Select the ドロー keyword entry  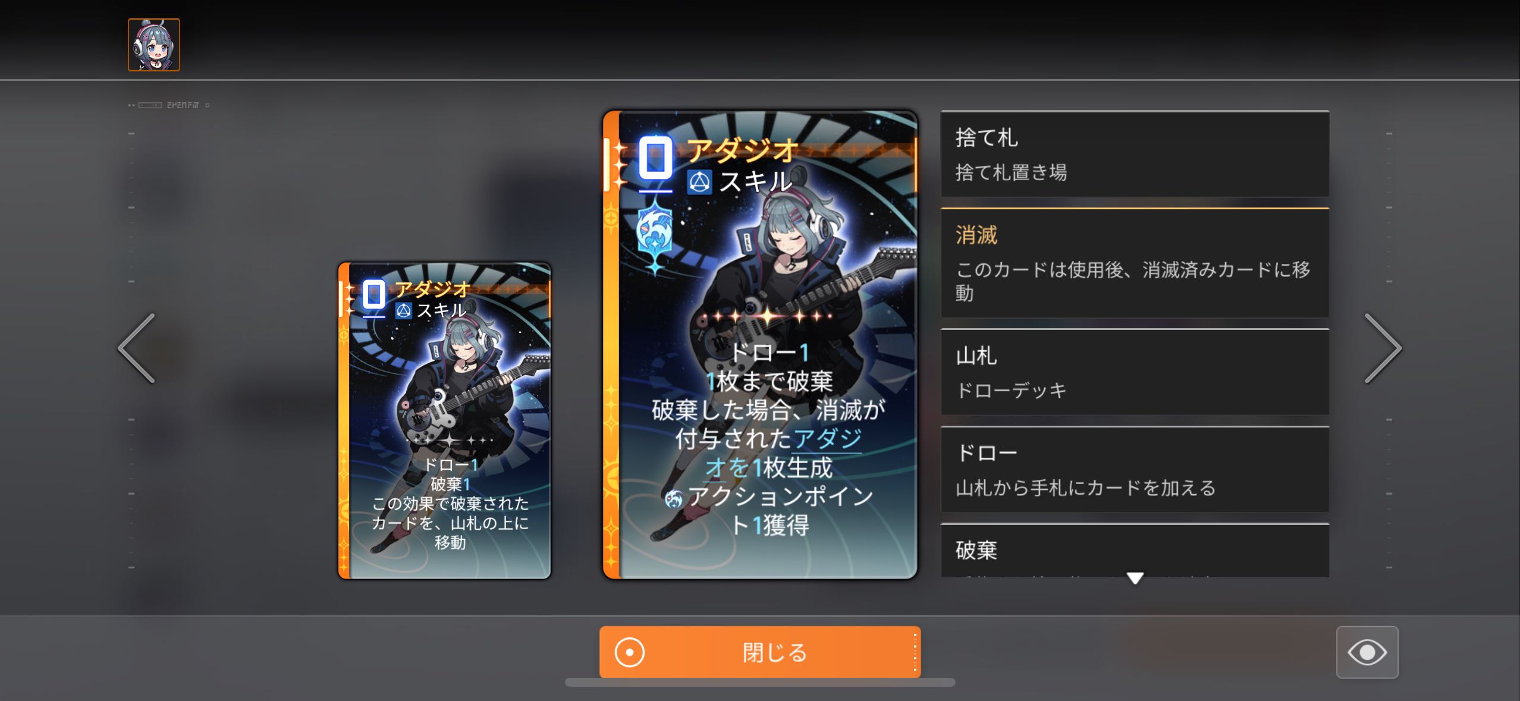1135,469
